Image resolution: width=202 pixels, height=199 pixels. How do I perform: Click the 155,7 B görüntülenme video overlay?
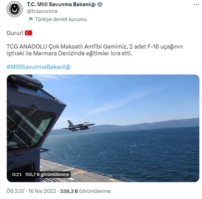point(47,174)
